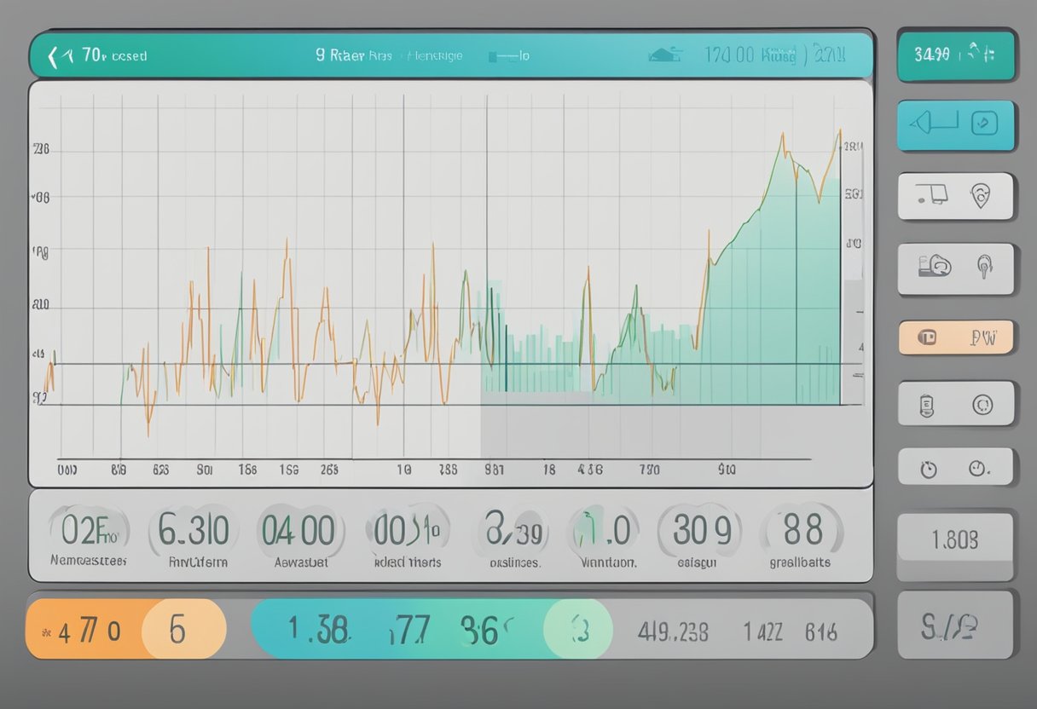Select the key icon on the right sidebar
This screenshot has height=709, width=1037.
pyautogui.click(x=982, y=268)
